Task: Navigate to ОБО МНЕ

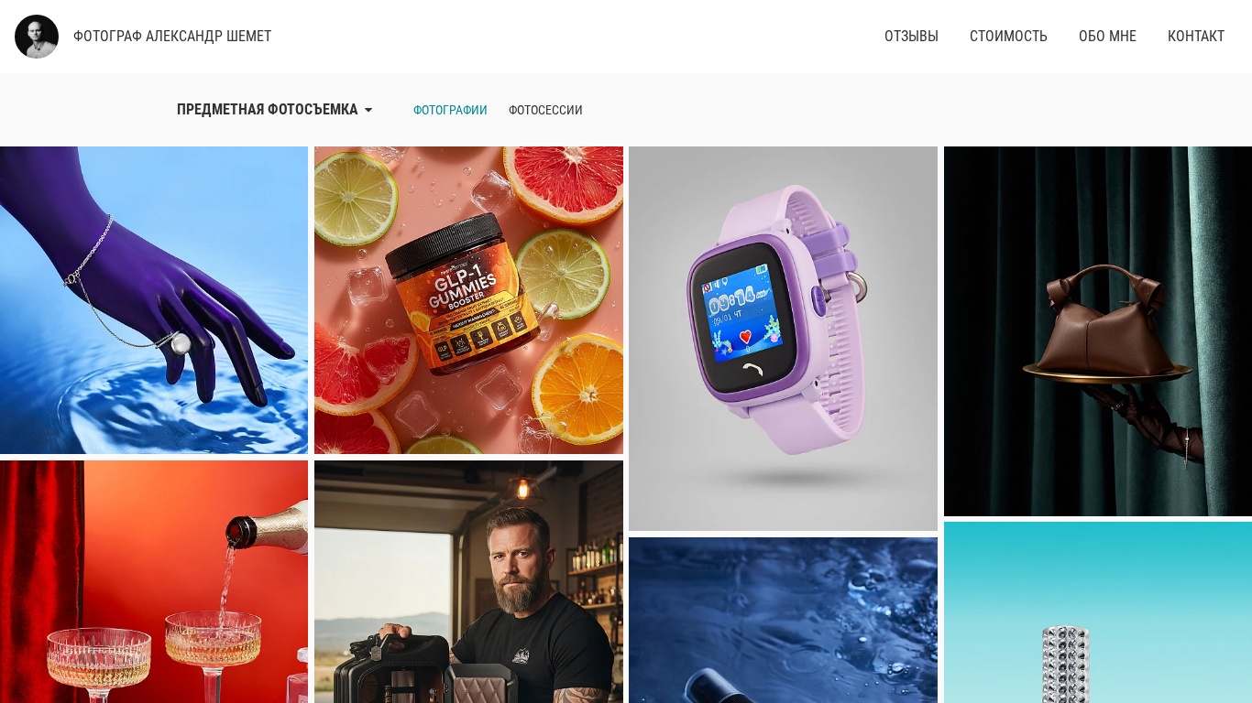Action: (1107, 37)
